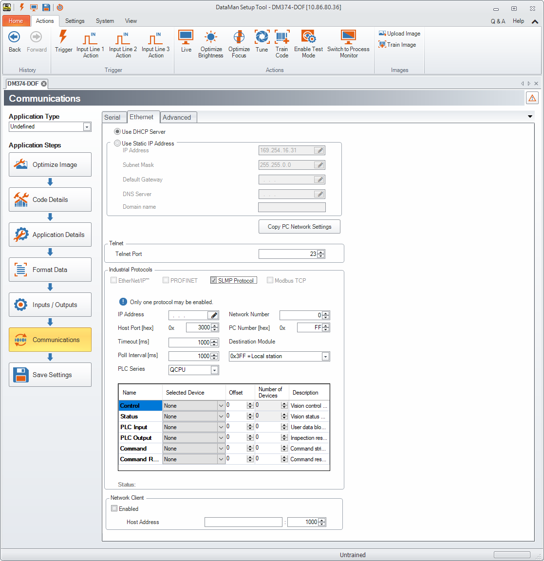This screenshot has width=544, height=561.
Task: Uncheck the SLMP Protocol checkbox
Action: 213,280
